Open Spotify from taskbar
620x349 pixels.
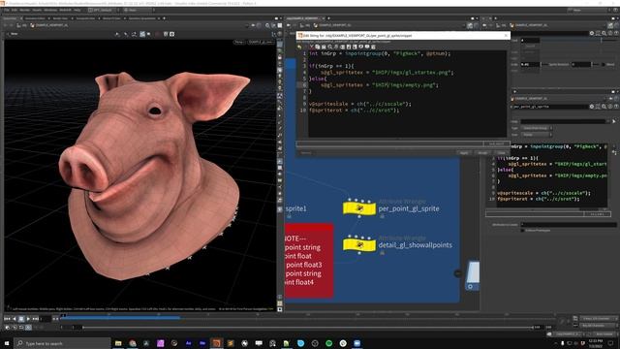[x=329, y=343]
